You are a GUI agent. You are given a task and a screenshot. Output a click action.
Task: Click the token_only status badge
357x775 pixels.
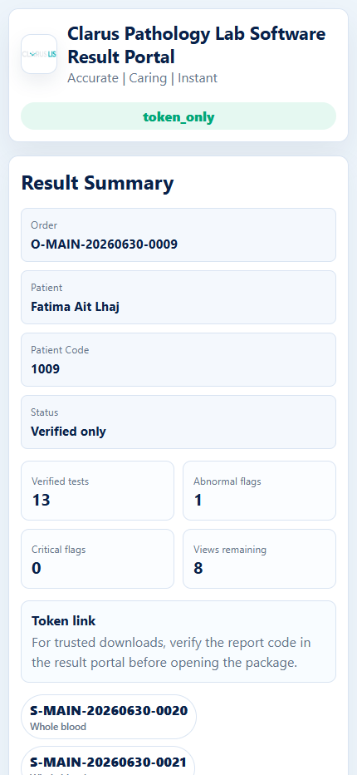(178, 116)
